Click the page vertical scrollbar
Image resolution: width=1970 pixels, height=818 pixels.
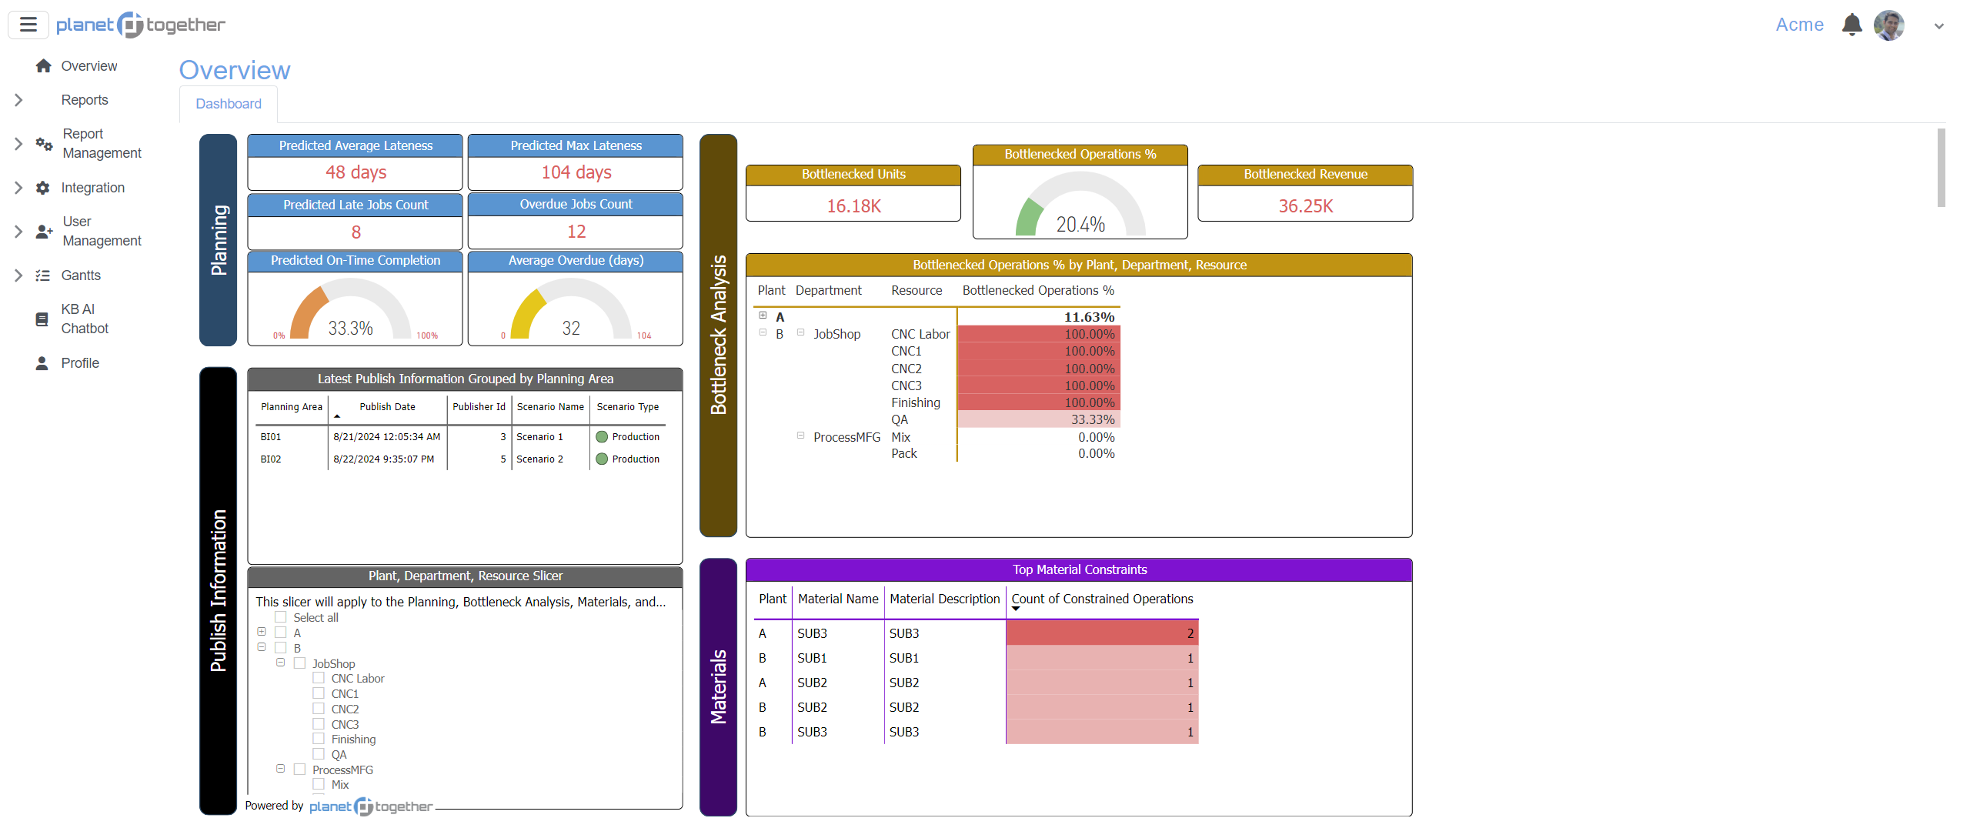1941,168
